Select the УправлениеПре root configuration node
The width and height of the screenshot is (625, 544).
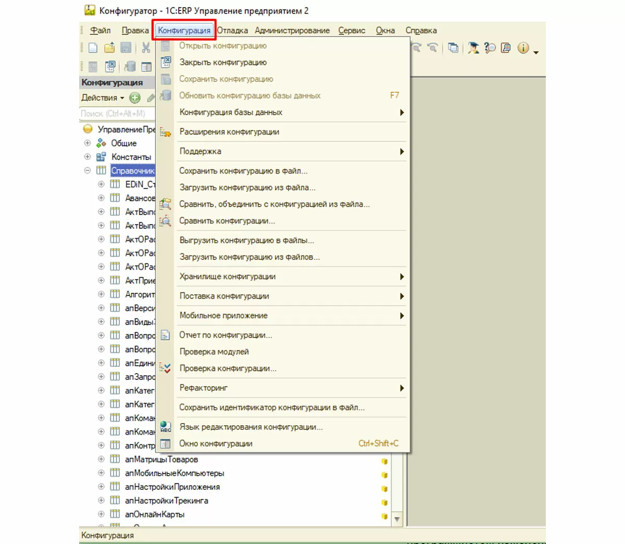point(127,129)
